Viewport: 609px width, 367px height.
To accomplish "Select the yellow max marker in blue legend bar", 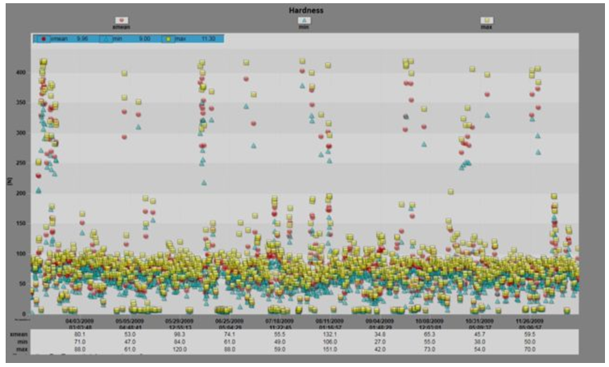I will 169,39.
